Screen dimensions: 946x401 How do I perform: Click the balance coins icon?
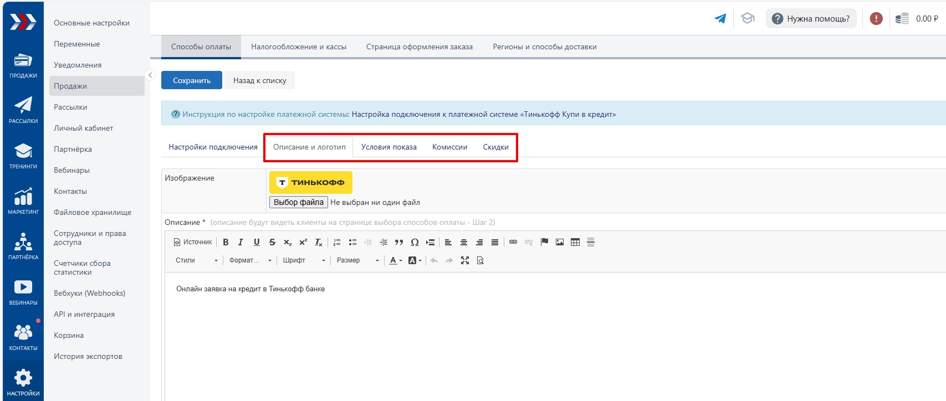(x=902, y=18)
